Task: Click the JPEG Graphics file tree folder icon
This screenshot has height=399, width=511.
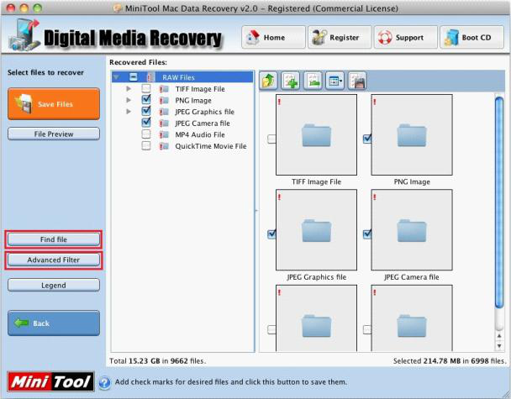Action: click(164, 112)
